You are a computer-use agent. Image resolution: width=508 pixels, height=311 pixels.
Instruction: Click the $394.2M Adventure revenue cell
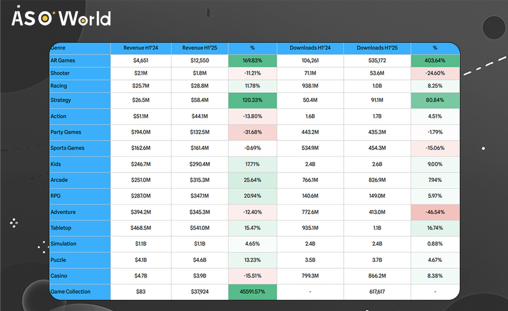pos(141,212)
